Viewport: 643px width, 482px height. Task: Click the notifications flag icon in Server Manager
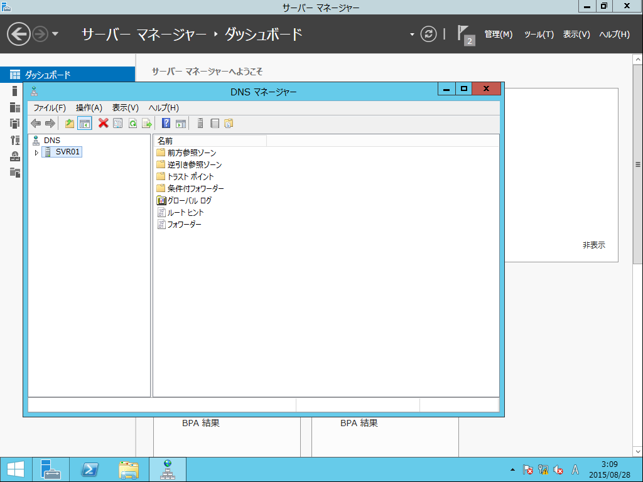[x=466, y=35]
